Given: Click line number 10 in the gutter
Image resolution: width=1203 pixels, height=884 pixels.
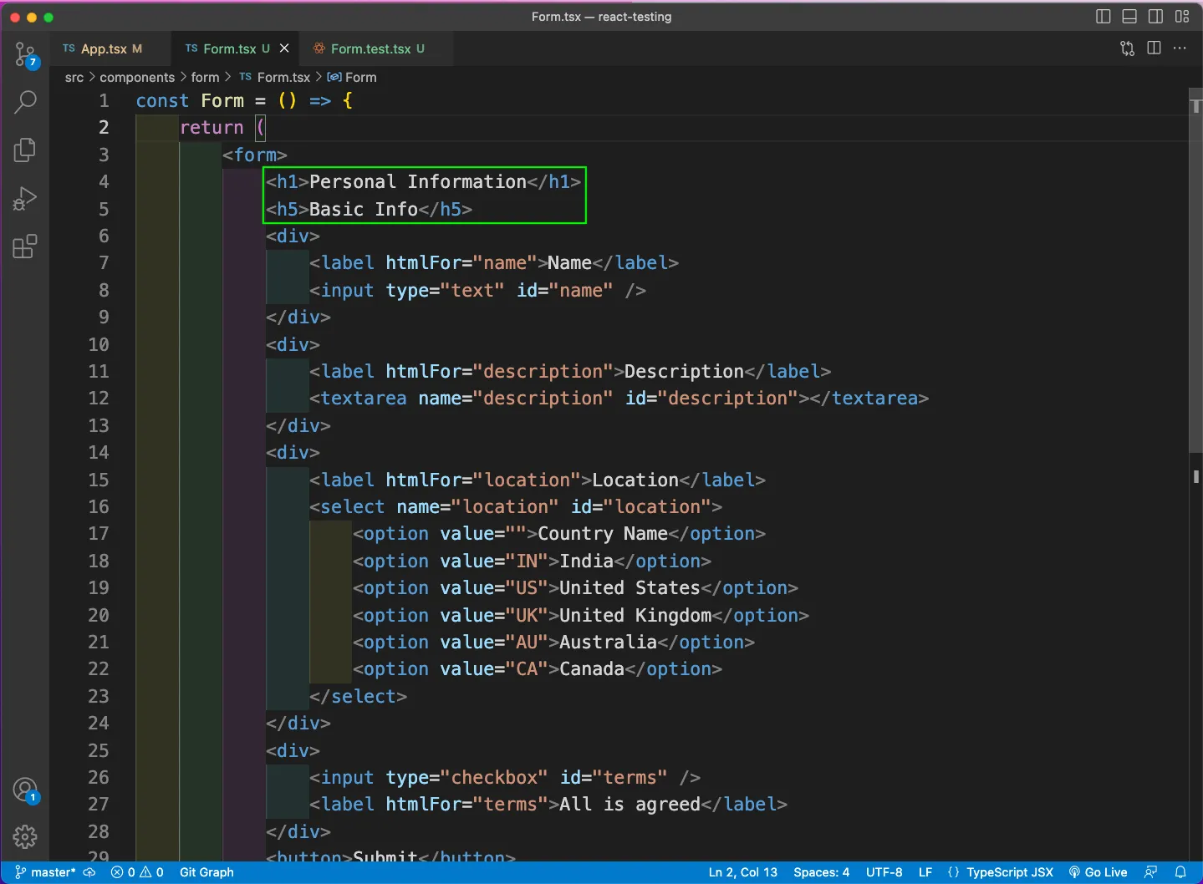Looking at the screenshot, I should [x=99, y=344].
